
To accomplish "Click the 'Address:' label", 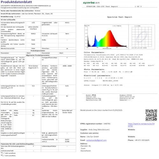I will [84, 144].
